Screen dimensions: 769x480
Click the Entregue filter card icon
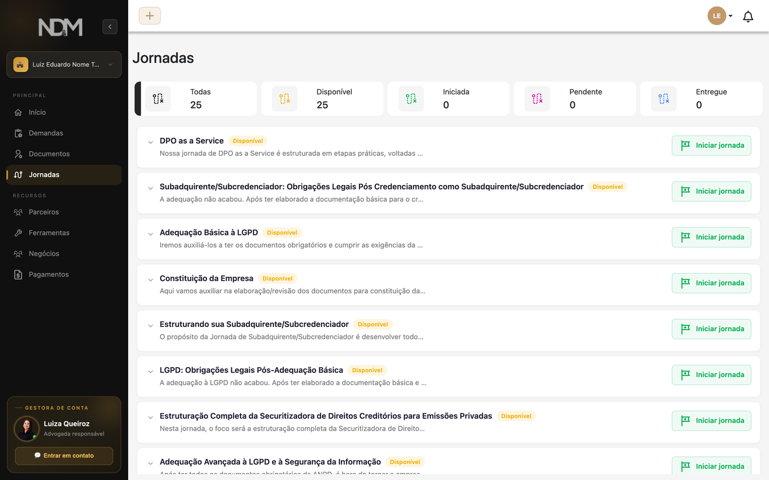[664, 98]
